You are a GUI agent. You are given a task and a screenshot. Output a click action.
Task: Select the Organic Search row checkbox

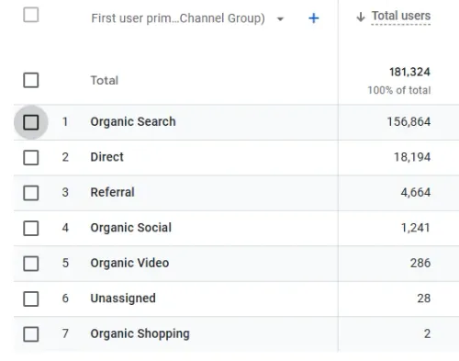[31, 122]
